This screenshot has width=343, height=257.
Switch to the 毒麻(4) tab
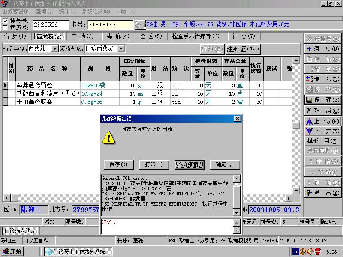point(118,36)
